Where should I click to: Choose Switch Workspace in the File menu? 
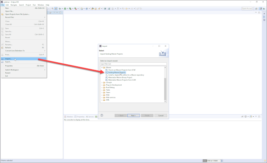click(24, 70)
